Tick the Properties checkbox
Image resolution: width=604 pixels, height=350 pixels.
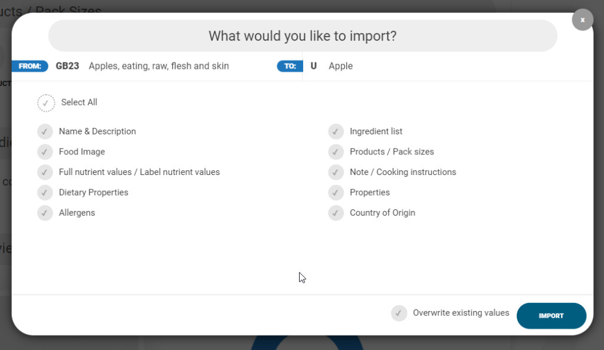click(x=336, y=193)
